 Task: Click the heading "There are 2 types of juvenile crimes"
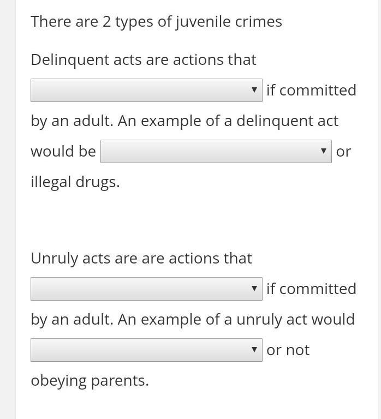pos(157,22)
